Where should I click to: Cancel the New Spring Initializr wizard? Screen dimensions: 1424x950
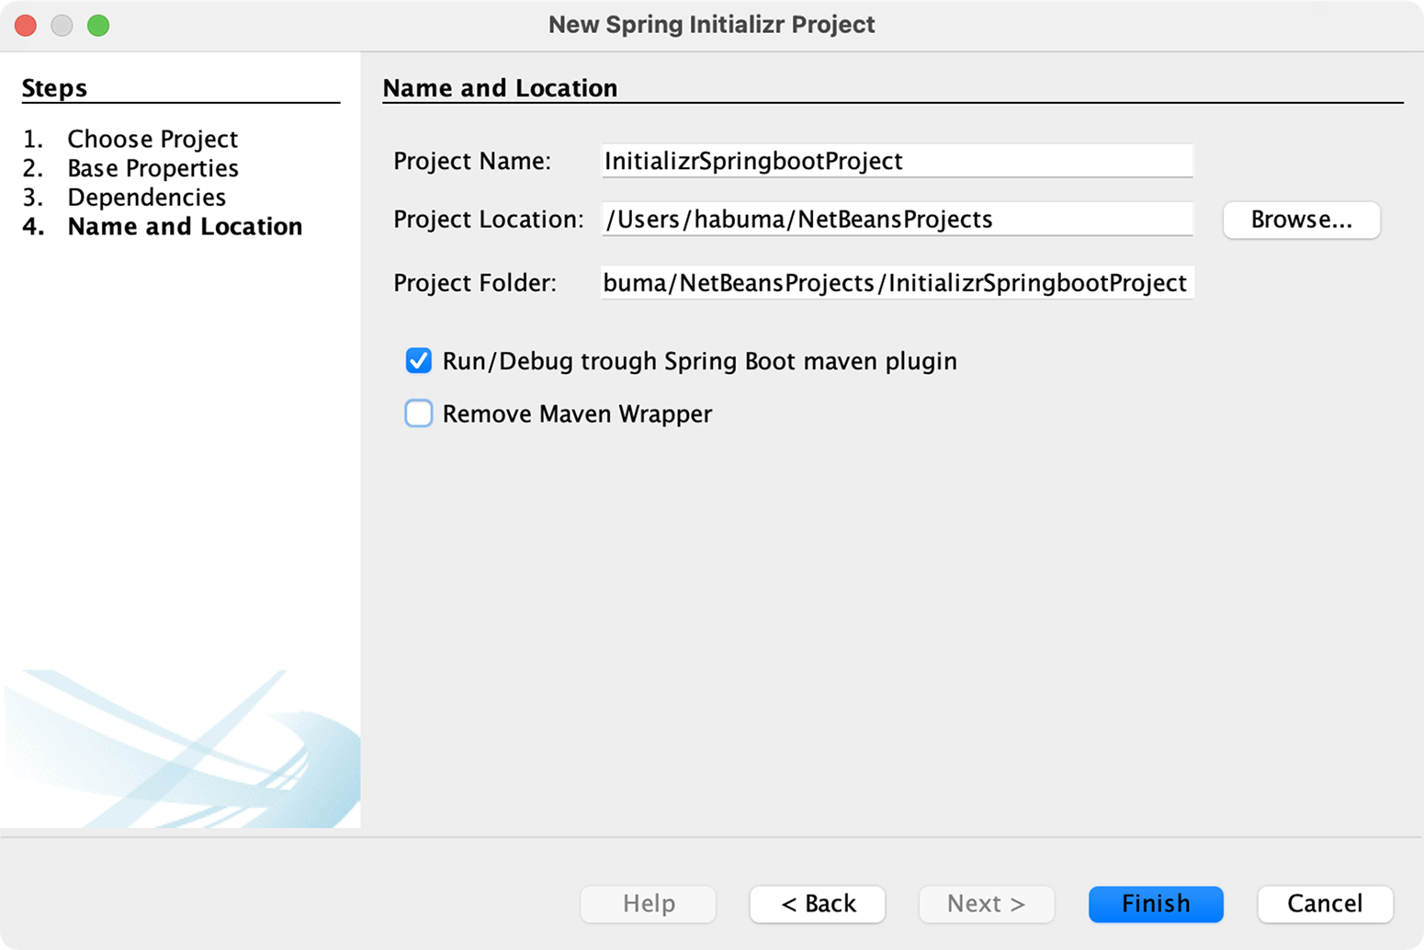[x=1325, y=904]
